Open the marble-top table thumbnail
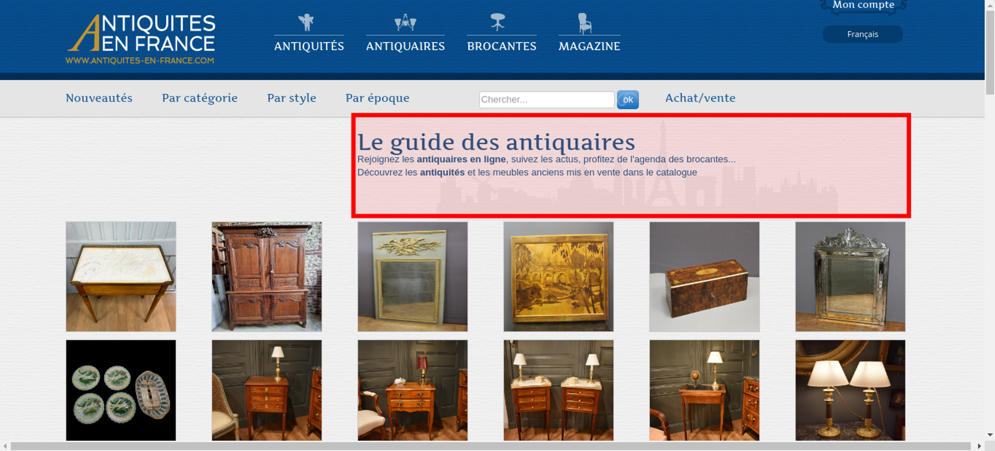995x451 pixels. click(121, 277)
